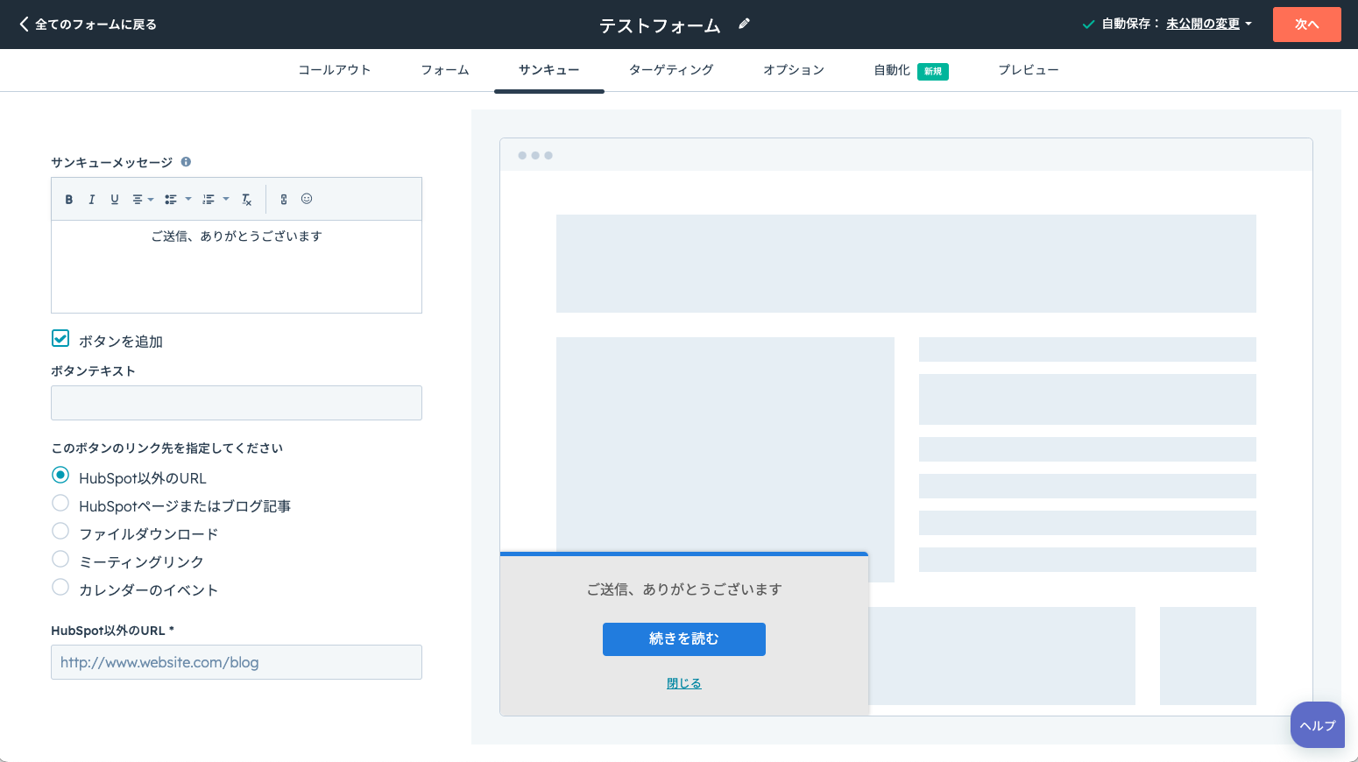Expand 未公開の変更 autosave dropdown
Image resolution: width=1358 pixels, height=762 pixels.
click(x=1209, y=25)
